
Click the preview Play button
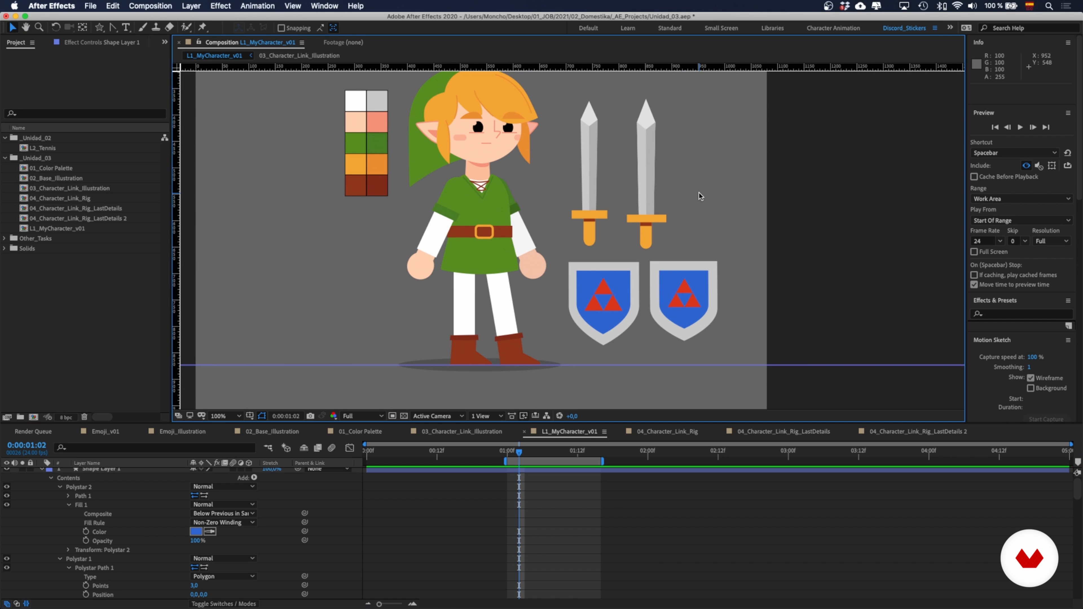coord(1020,127)
